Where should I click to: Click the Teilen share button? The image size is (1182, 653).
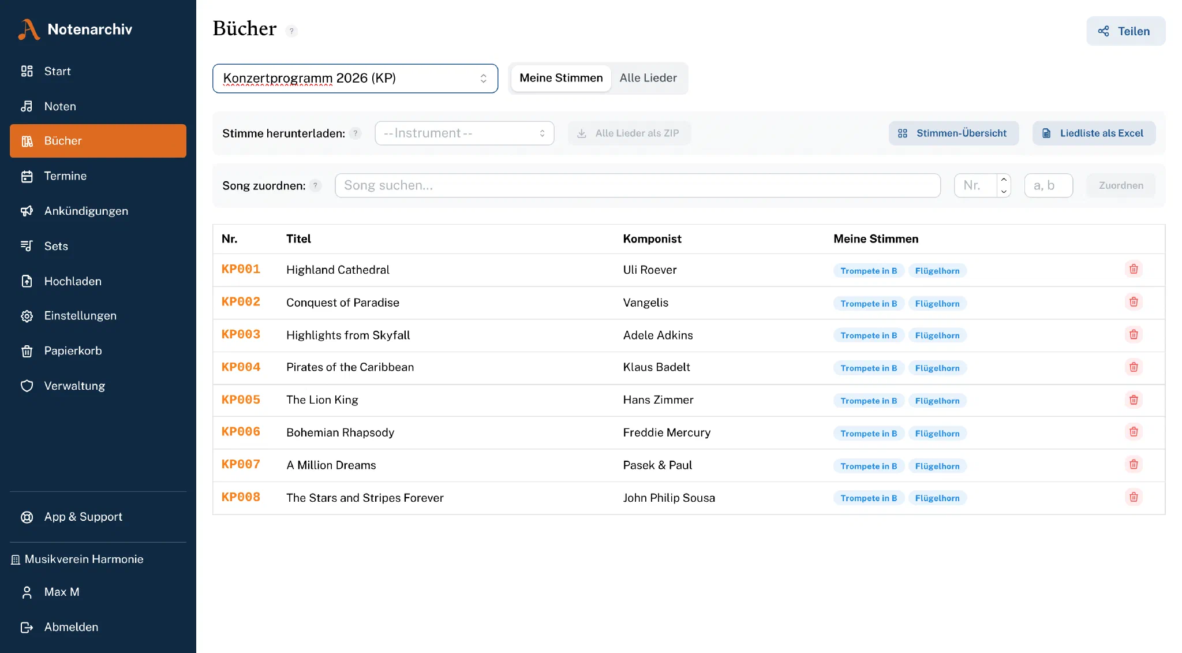pos(1125,31)
